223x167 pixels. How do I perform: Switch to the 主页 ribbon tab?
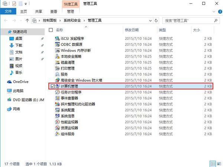pos(24,12)
